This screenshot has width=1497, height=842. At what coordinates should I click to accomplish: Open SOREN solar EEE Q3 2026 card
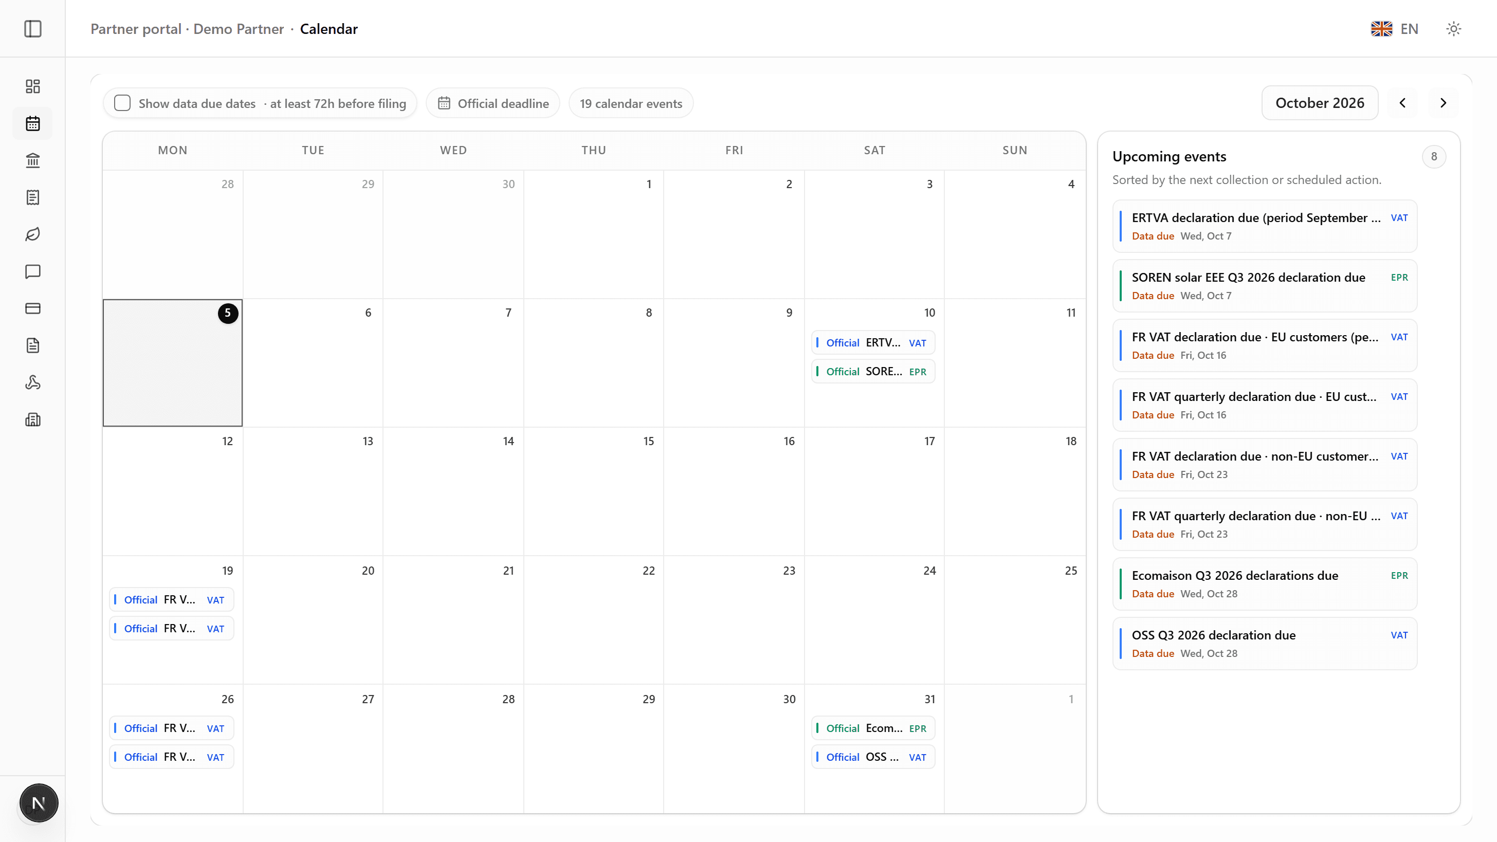(x=1265, y=286)
